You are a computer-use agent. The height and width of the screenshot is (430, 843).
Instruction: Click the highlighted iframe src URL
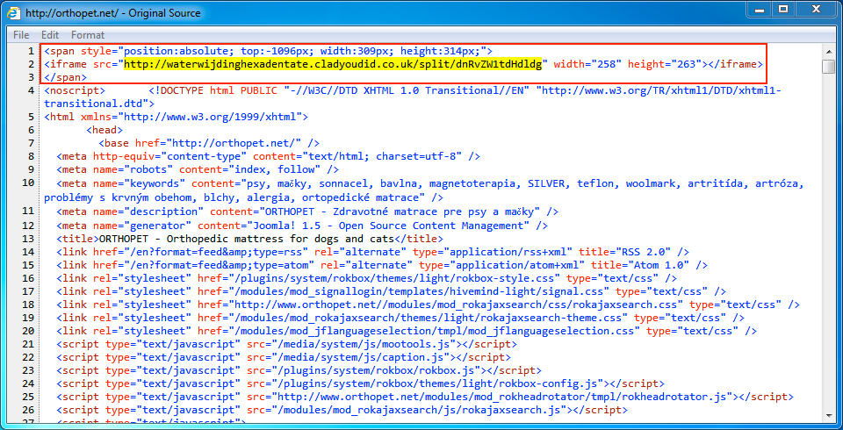point(333,64)
